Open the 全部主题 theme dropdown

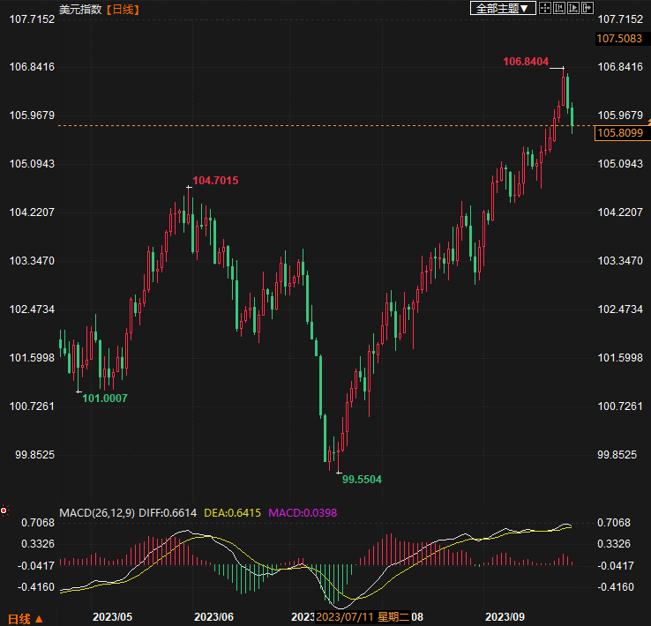click(504, 8)
